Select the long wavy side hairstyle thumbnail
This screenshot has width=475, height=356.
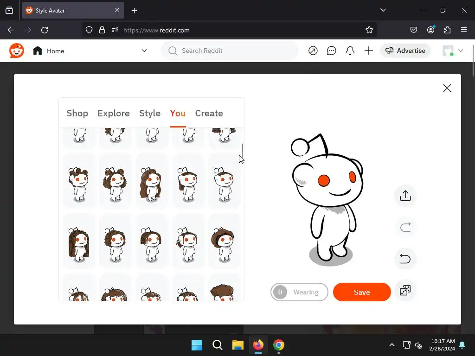pos(152,181)
